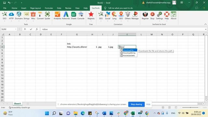Choose DownloadString from autocomplete list

pyautogui.click(x=128, y=53)
